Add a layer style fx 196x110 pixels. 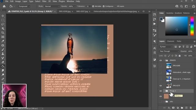tap(169, 108)
